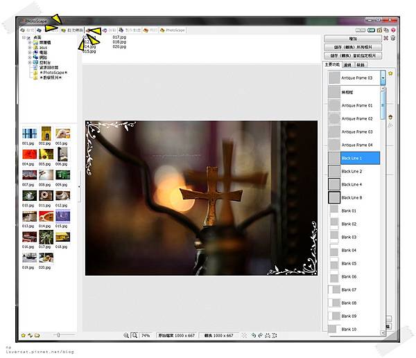Click the 74% zoom value
Viewport: 416px width, 358px height.
146,335
